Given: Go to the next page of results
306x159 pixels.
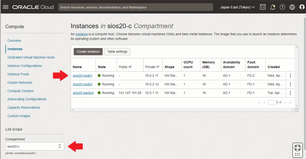Looking at the screenshot, I should (285, 103).
